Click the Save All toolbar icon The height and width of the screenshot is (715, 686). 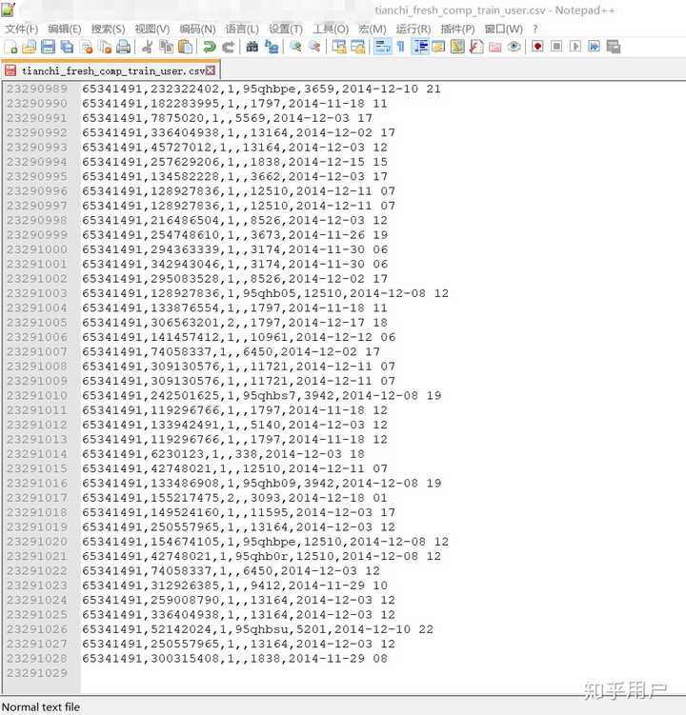(67, 47)
